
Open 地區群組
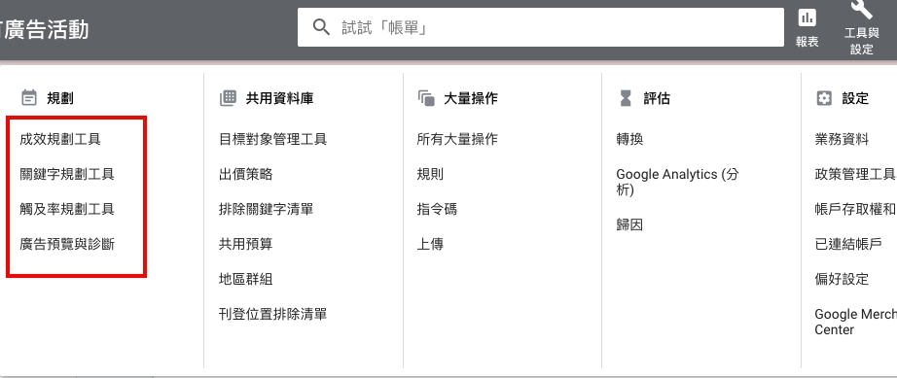[245, 279]
